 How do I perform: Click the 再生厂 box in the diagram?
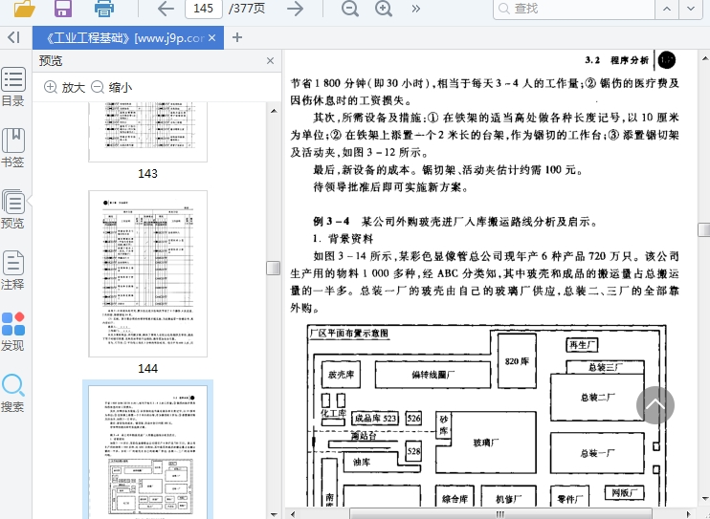pyautogui.click(x=583, y=345)
